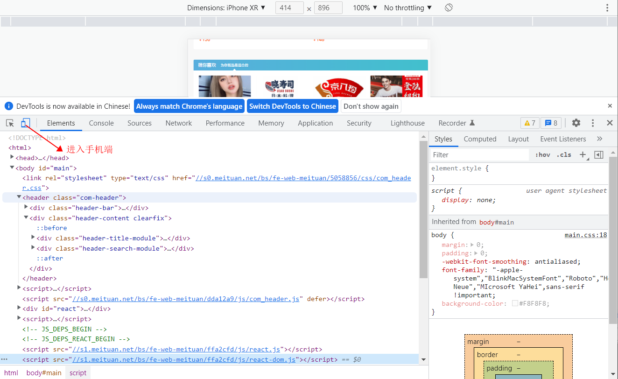Screen dimensions: 618x379
Task: Click the ellipsis beside the react-dom.js script line
Action: coord(4,359)
